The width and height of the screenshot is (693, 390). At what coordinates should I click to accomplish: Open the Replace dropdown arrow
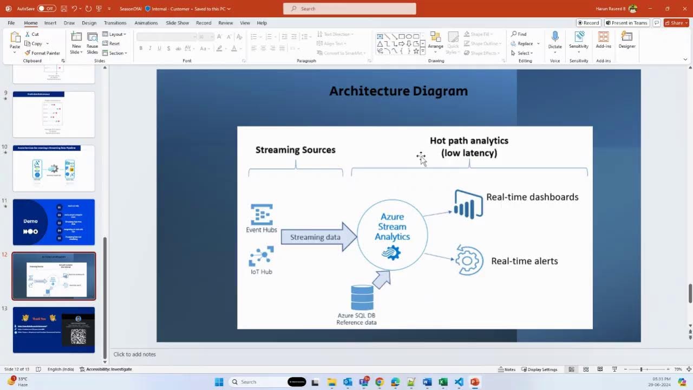[538, 43]
